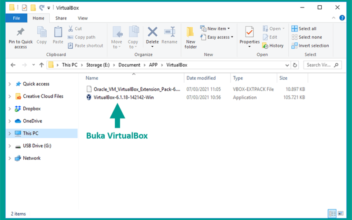Screen dimensions: 352x220
Task: Open the File tab
Action: [x=16, y=18]
